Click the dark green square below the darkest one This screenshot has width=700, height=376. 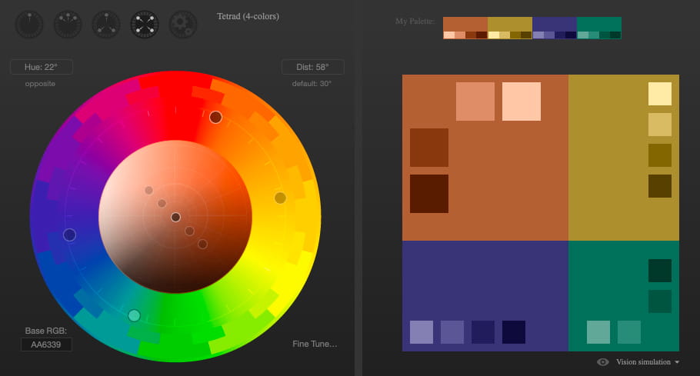660,301
